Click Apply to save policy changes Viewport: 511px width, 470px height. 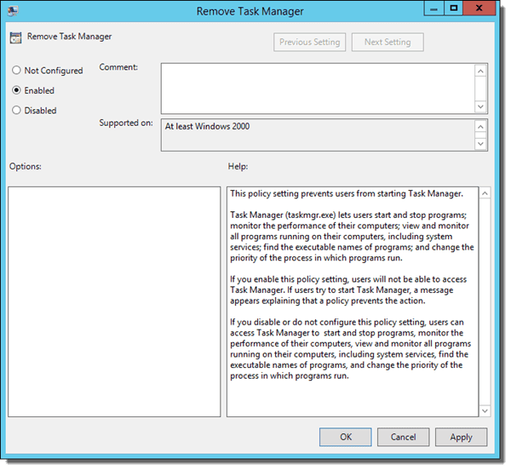[x=461, y=437]
